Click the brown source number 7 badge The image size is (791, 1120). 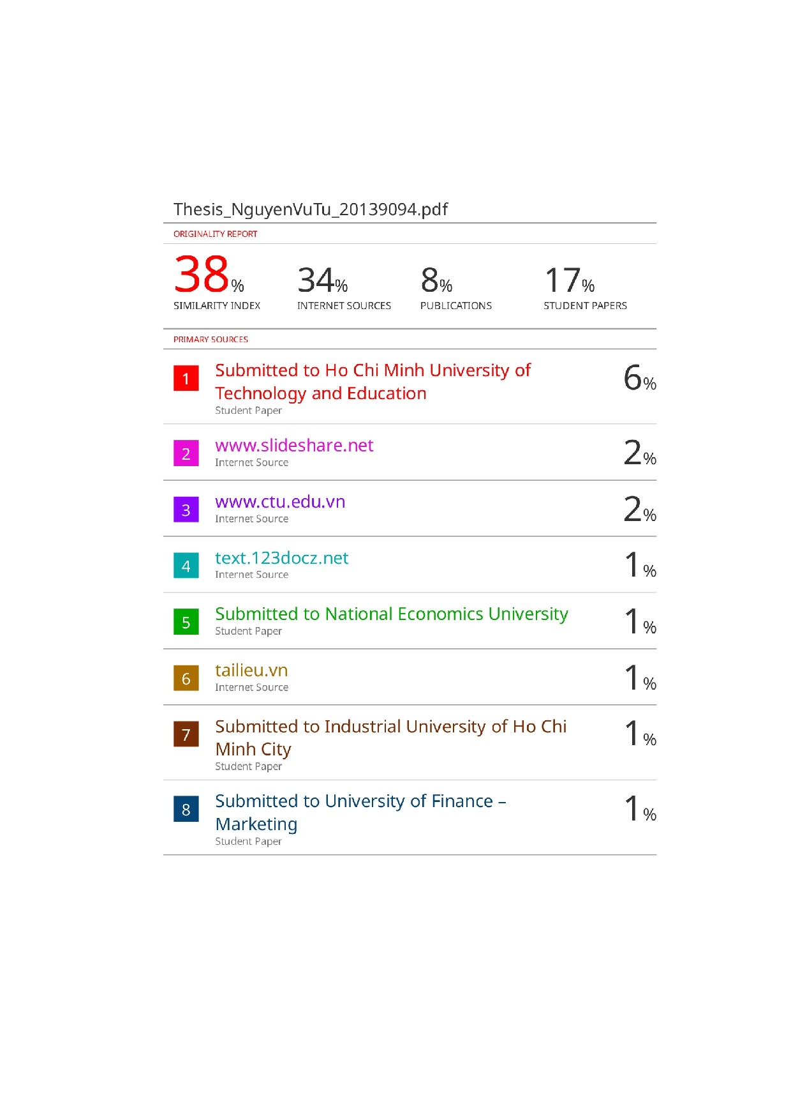(x=186, y=734)
